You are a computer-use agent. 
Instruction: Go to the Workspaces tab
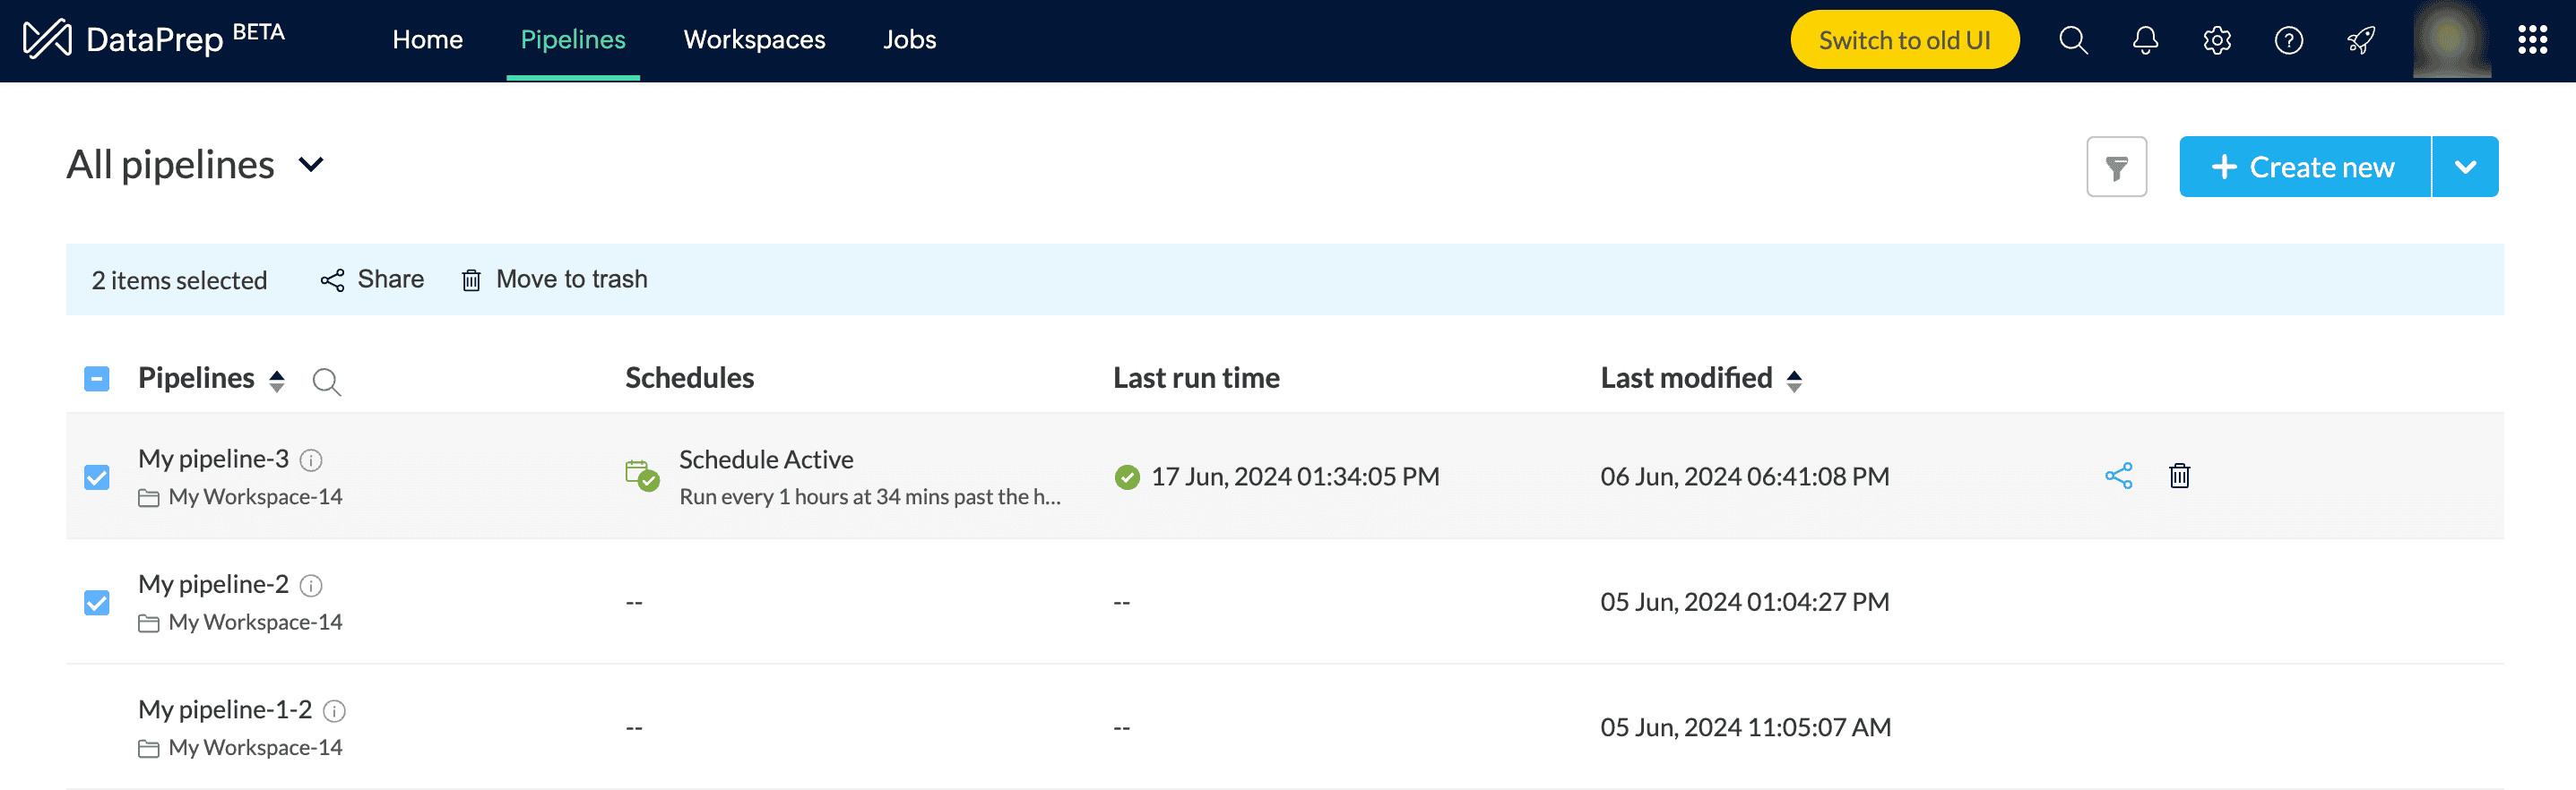tap(754, 40)
